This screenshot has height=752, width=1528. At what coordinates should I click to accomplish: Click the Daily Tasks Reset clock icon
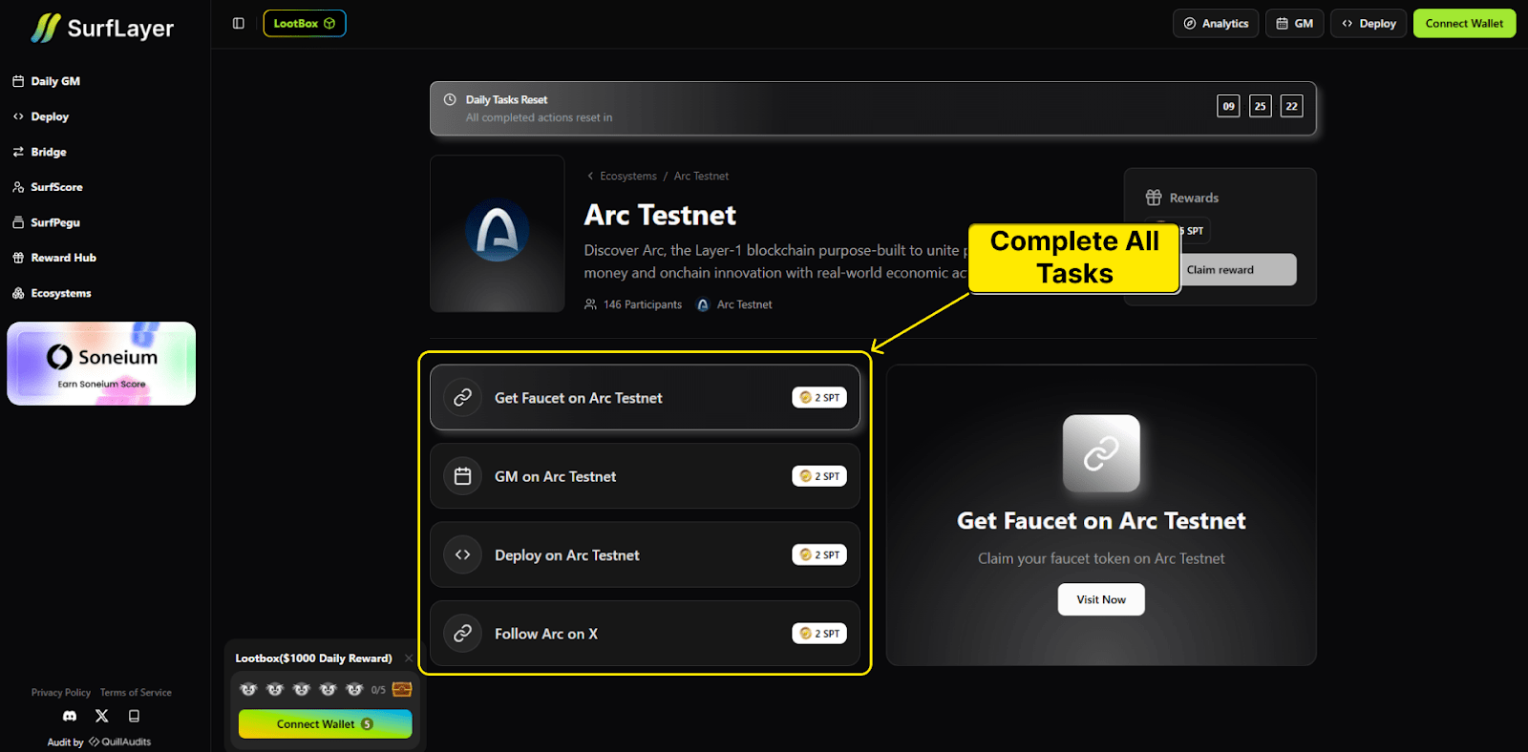pos(450,99)
